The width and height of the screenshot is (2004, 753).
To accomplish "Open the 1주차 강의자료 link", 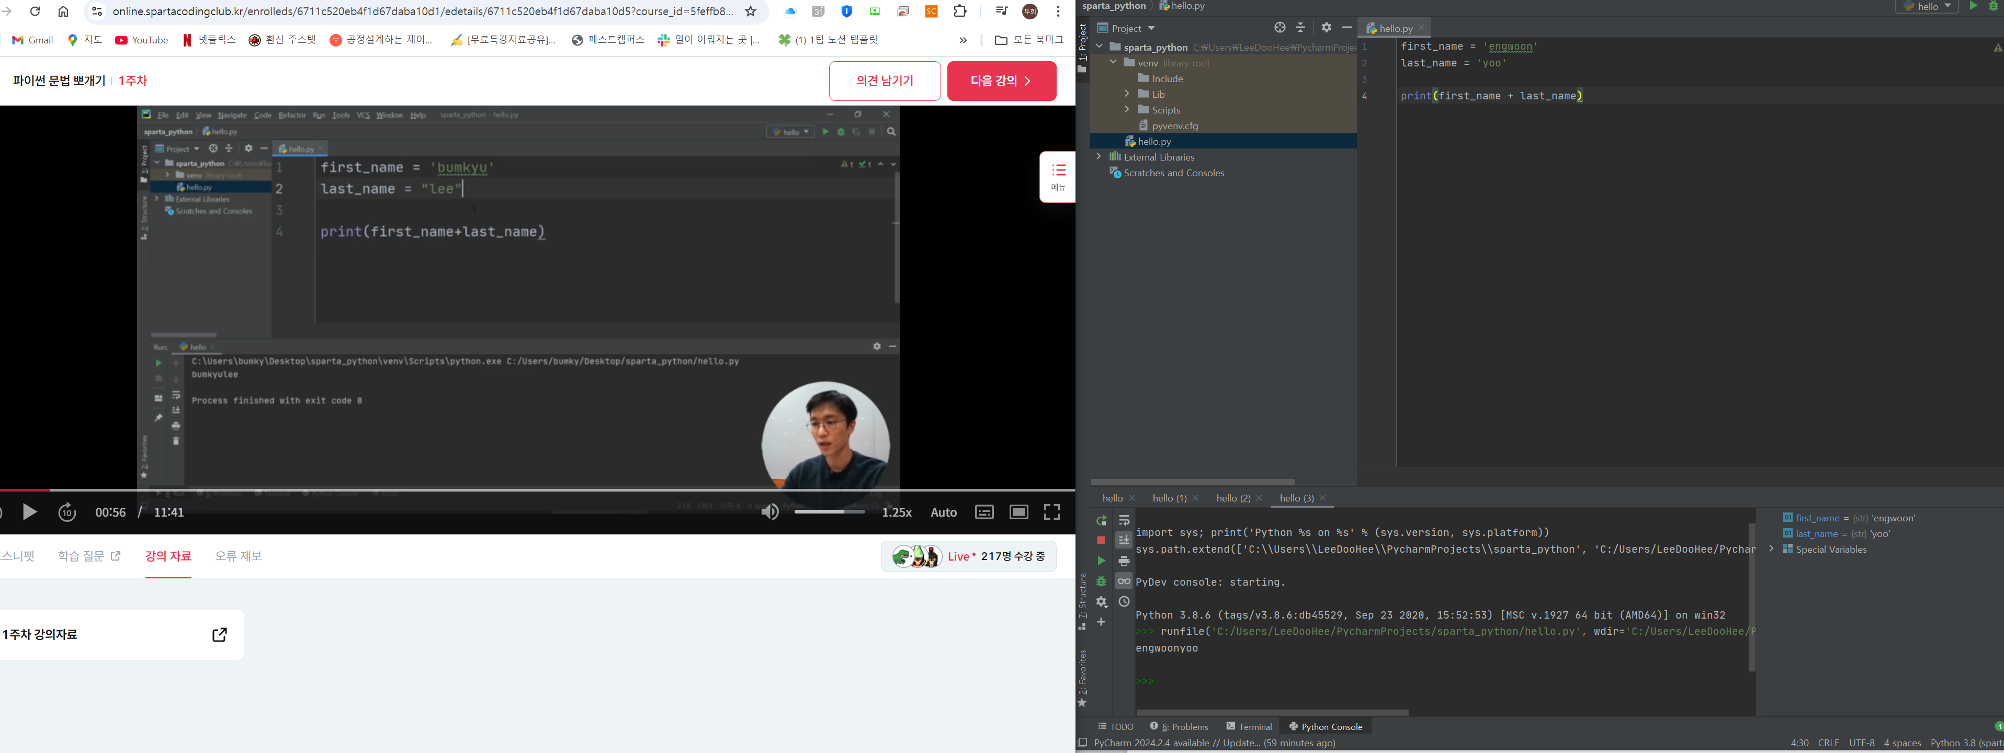I will point(121,635).
